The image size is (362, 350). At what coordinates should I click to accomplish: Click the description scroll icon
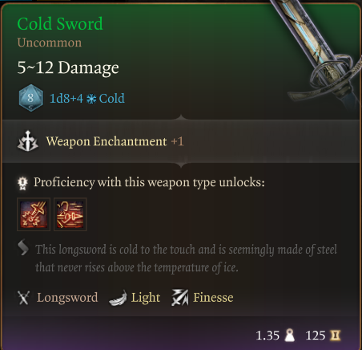(23, 247)
